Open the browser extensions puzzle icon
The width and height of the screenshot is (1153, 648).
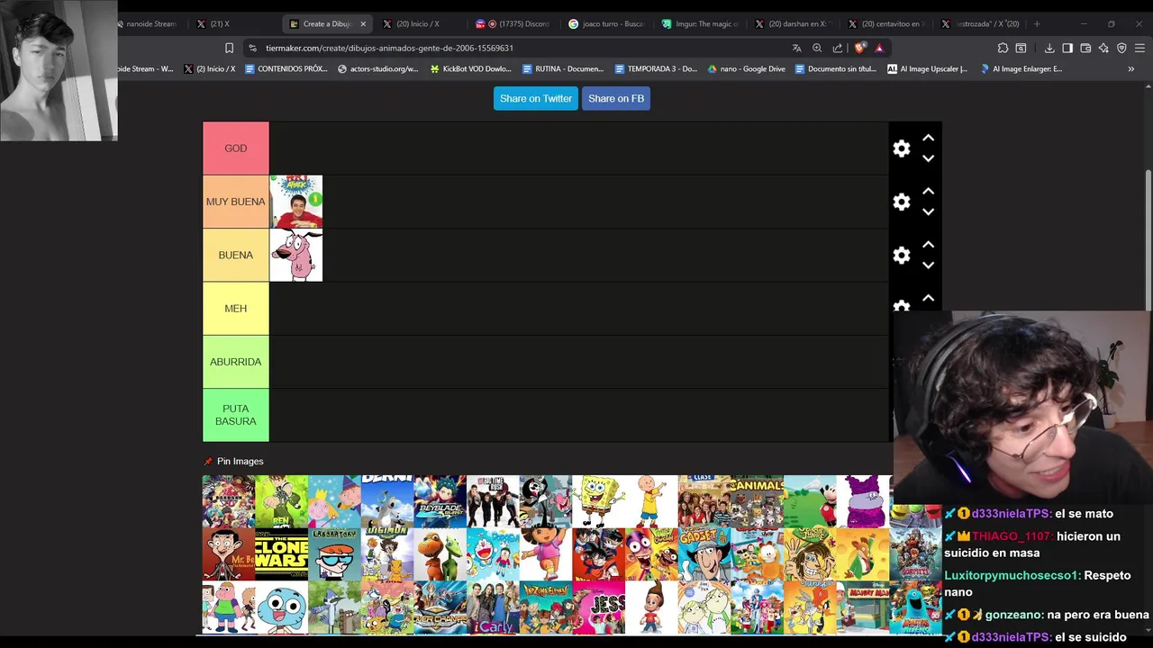(1003, 48)
